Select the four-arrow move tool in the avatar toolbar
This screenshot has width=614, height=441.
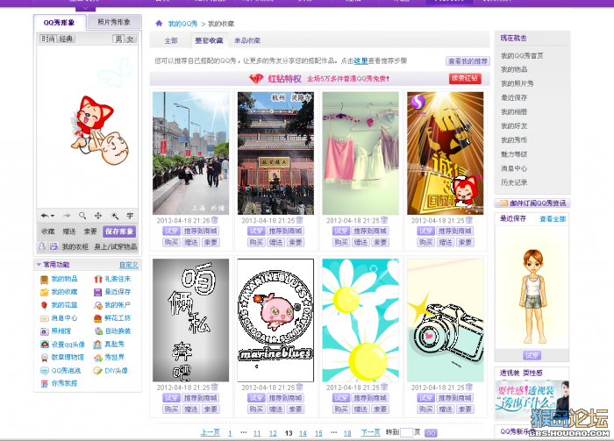[98, 216]
